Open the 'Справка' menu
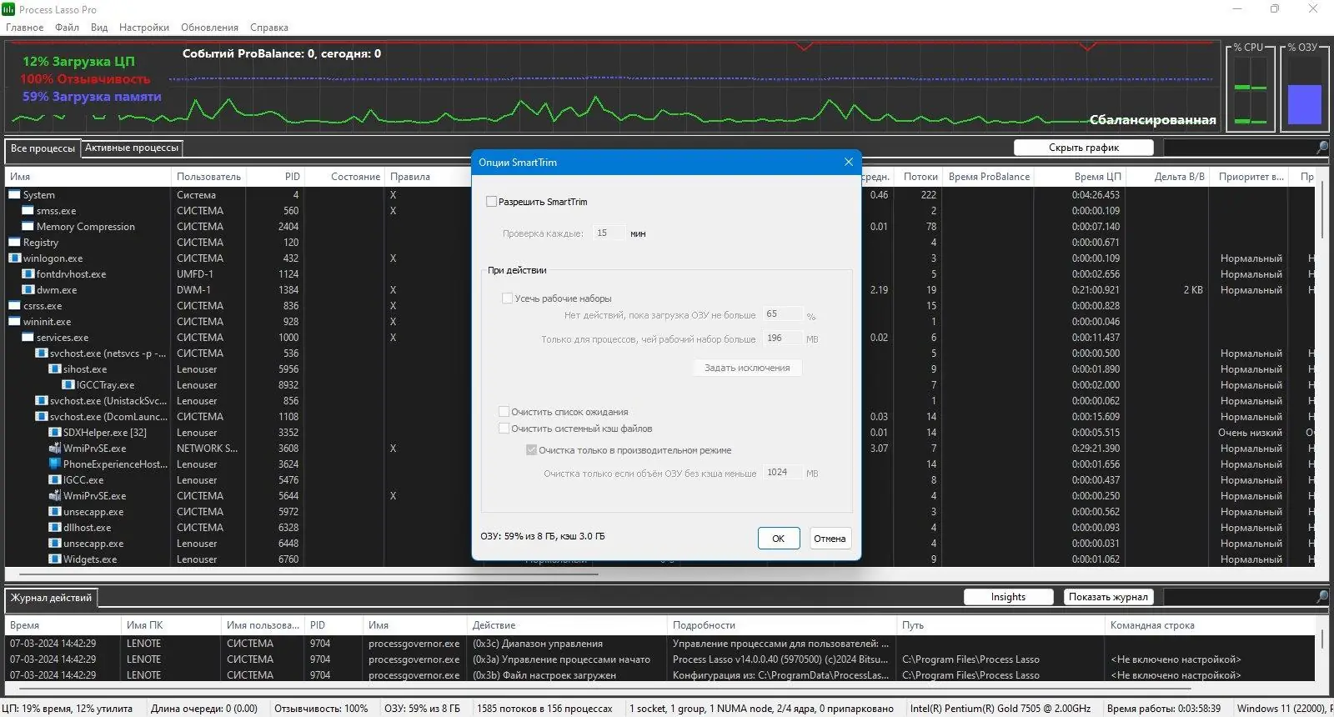 coord(269,28)
